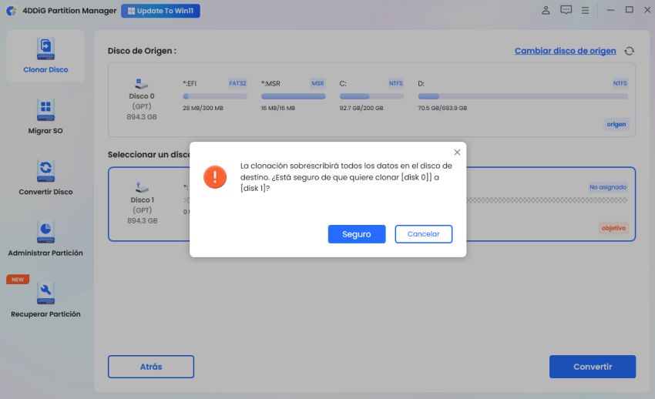The height and width of the screenshot is (399, 655).
Task: Open the feedback chat icon
Action: tap(566, 10)
